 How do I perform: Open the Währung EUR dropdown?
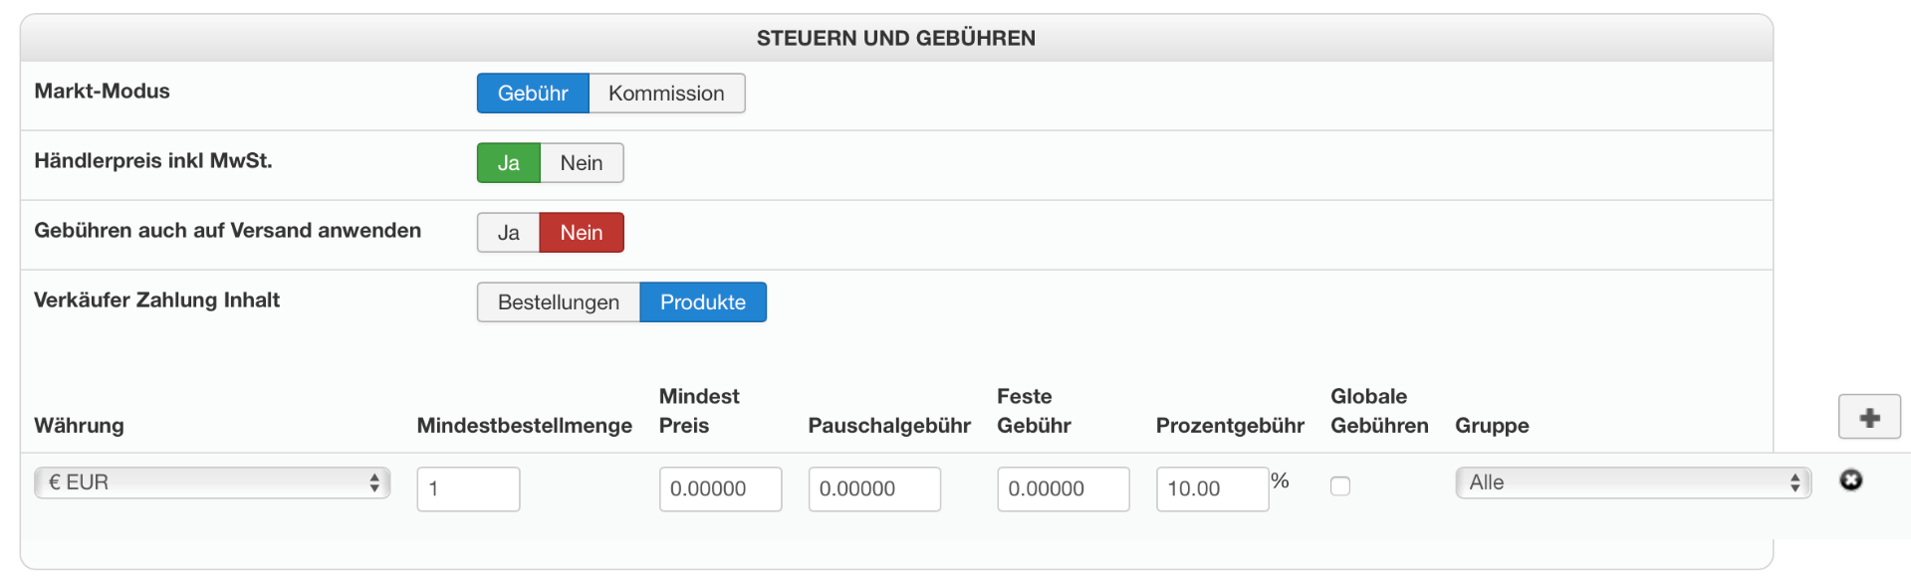(212, 483)
